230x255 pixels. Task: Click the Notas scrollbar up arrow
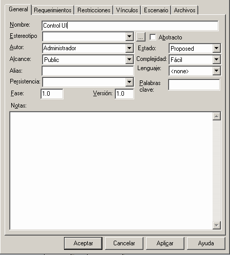tap(217, 116)
